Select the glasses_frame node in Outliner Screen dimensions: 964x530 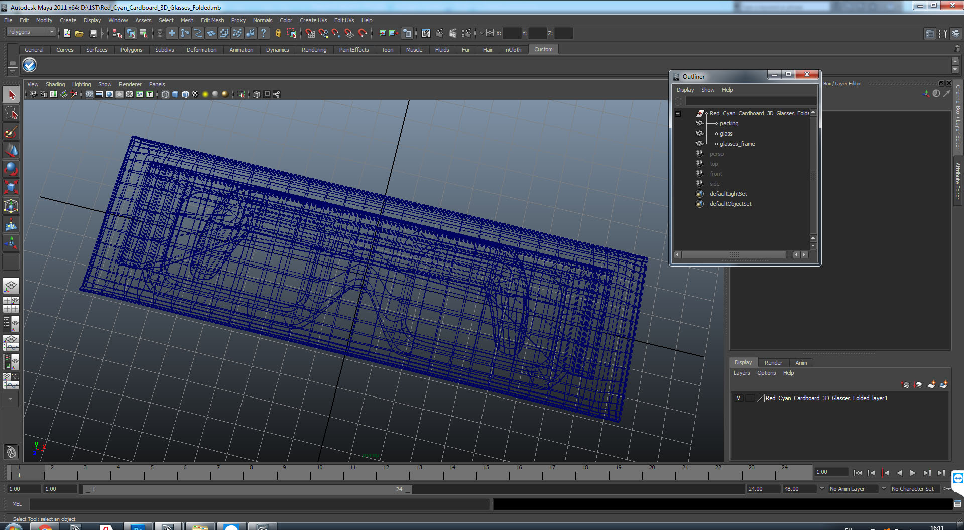(737, 144)
